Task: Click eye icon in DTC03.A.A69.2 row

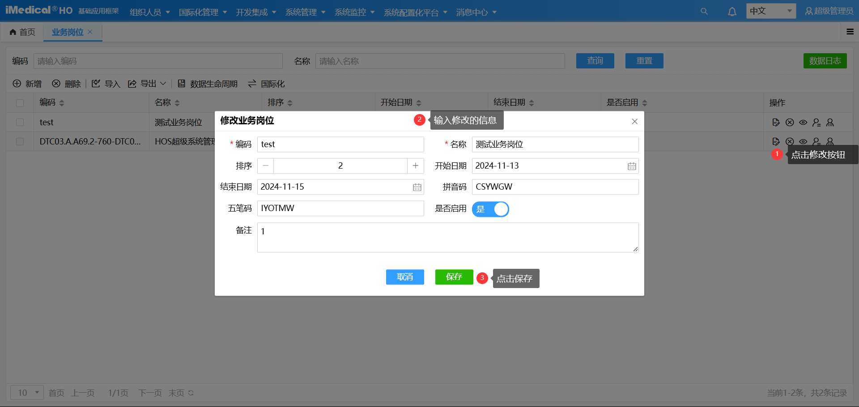Action: click(x=803, y=141)
